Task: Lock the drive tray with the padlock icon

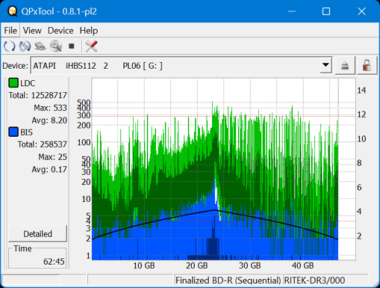Action: click(367, 66)
